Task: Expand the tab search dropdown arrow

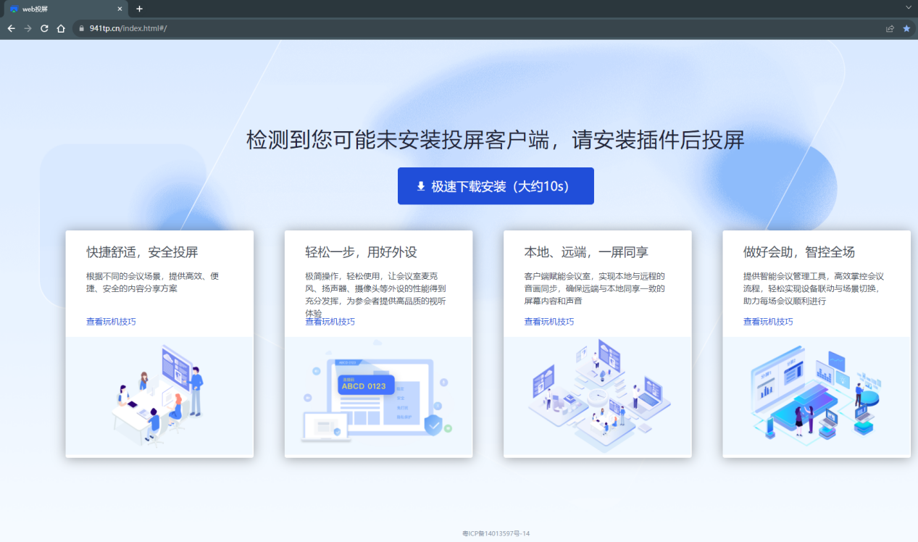Action: tap(909, 7)
